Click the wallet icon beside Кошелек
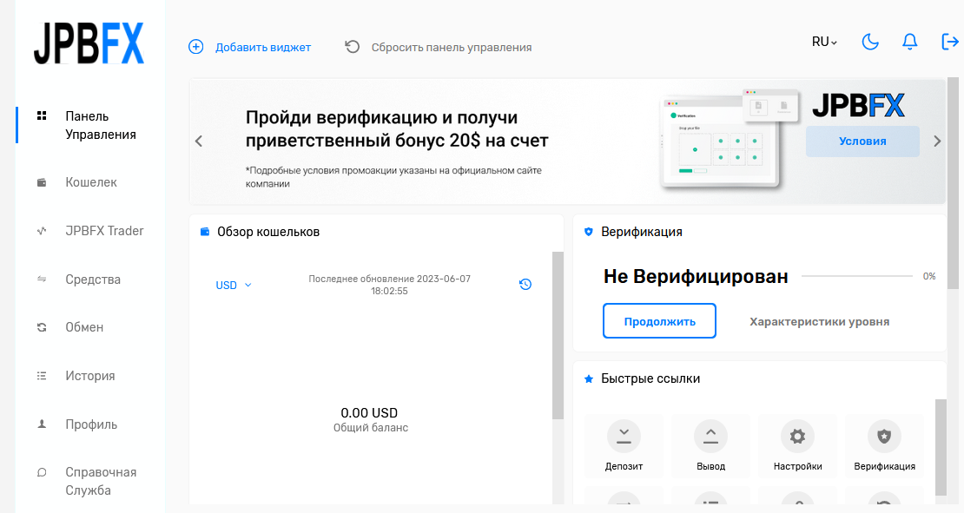 [42, 182]
